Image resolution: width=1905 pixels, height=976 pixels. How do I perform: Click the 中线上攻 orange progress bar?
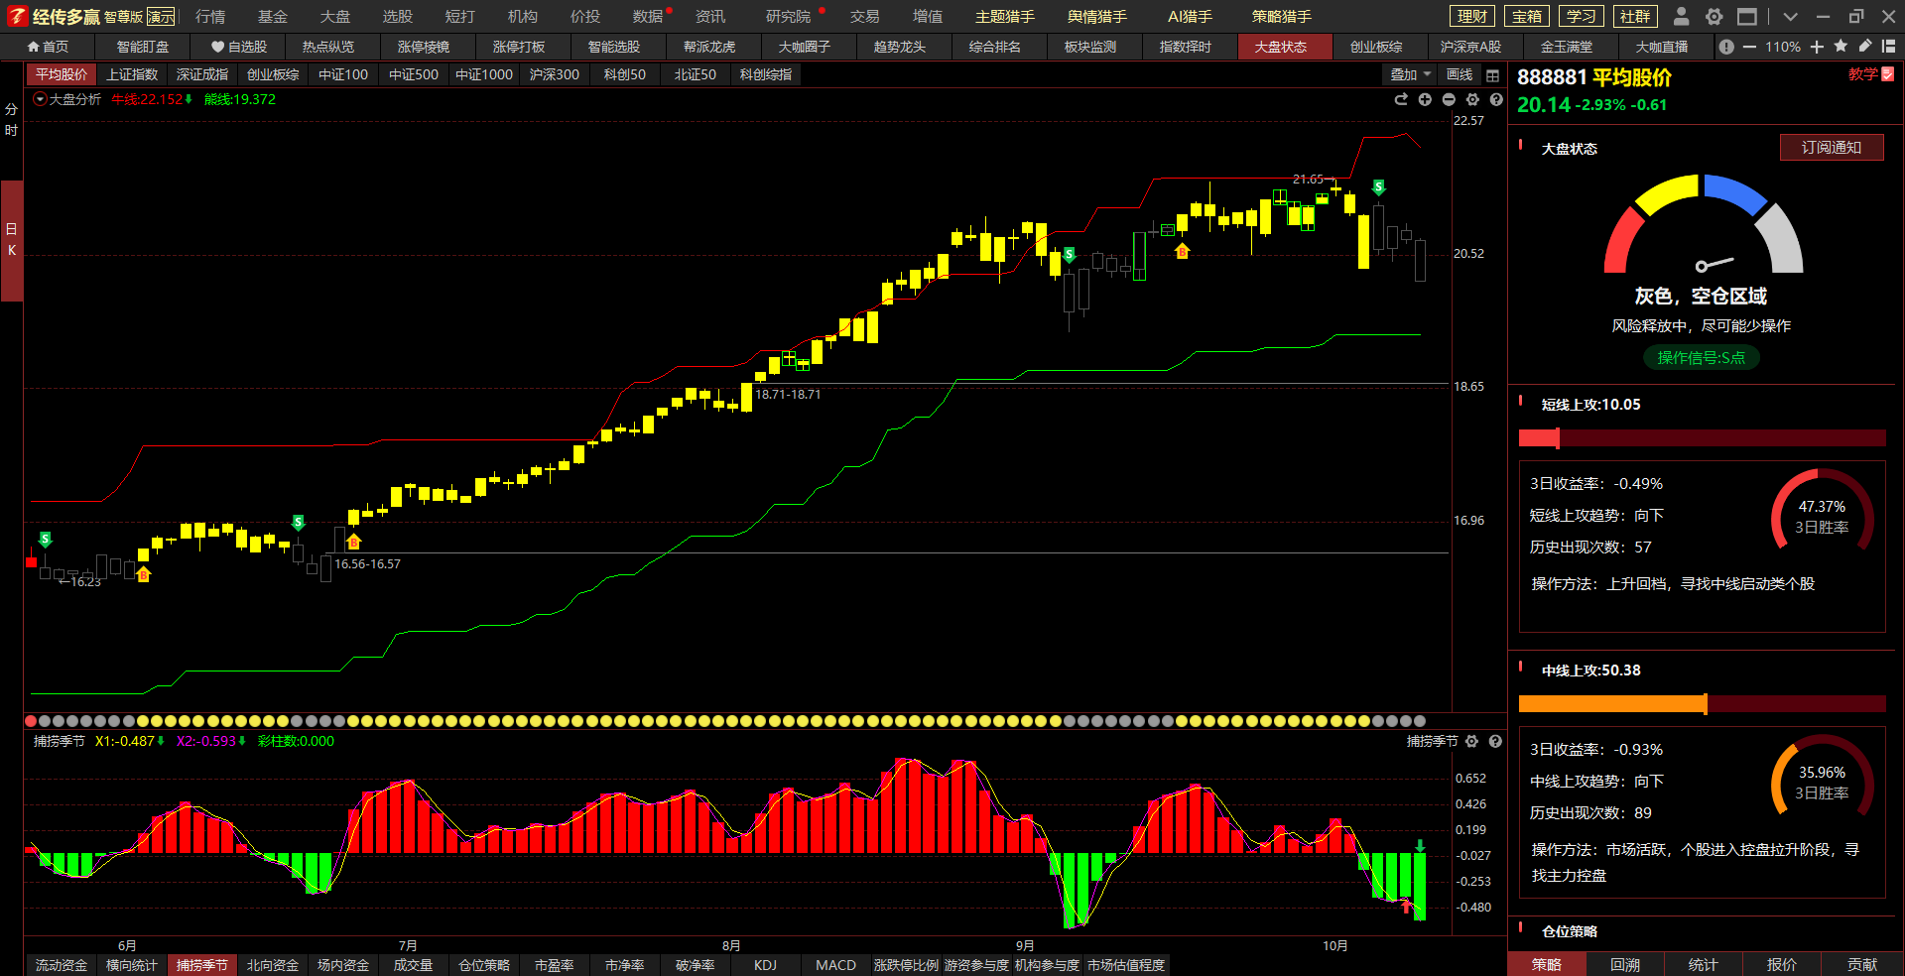pyautogui.click(x=1611, y=704)
